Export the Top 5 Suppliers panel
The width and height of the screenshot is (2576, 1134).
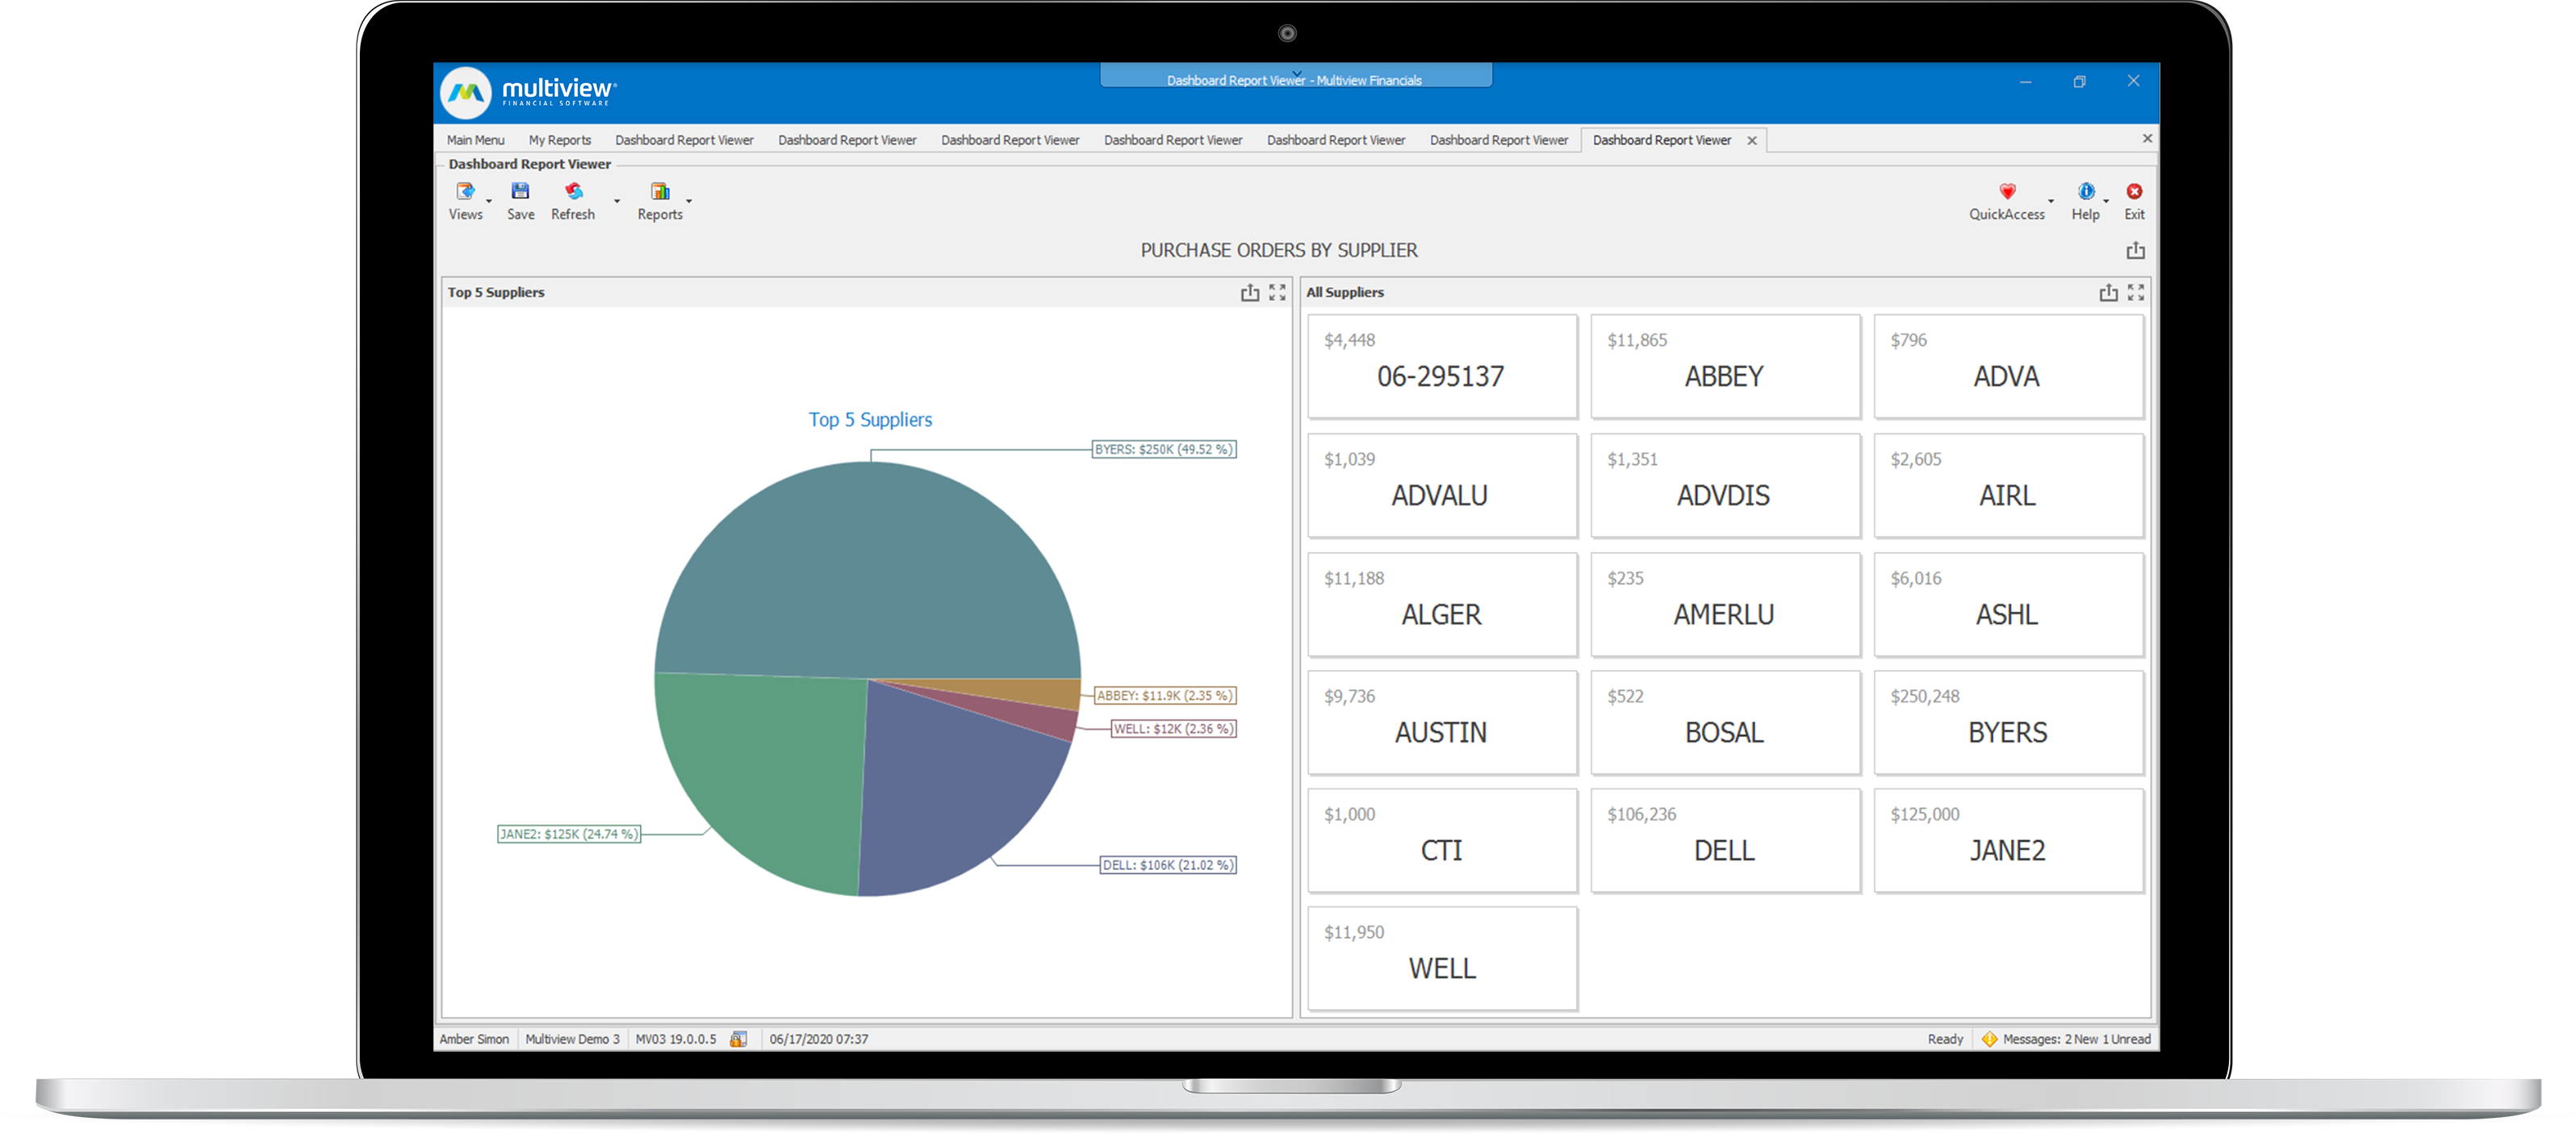point(1249,293)
